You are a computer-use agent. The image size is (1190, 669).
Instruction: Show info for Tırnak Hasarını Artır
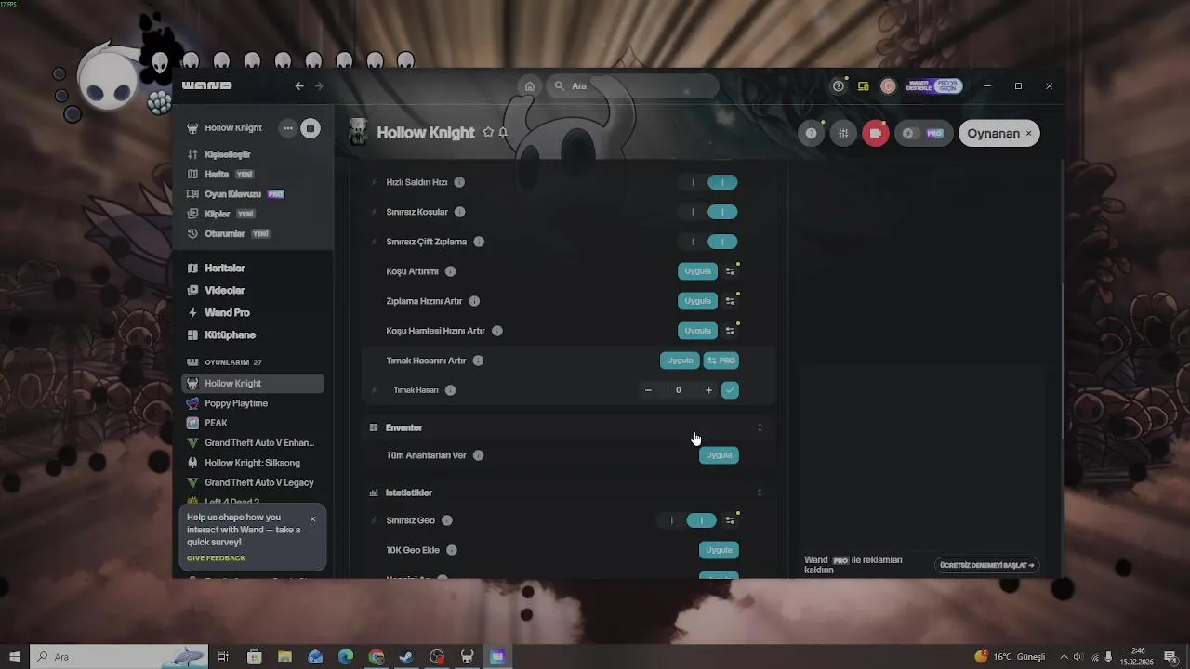coord(478,361)
